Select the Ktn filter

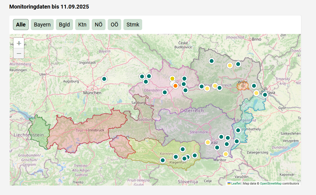(82, 25)
